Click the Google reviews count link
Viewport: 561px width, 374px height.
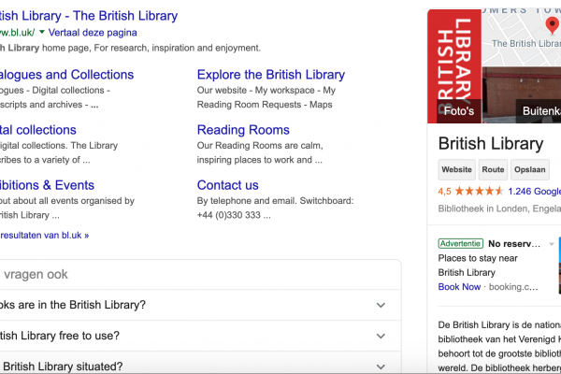[x=534, y=191]
